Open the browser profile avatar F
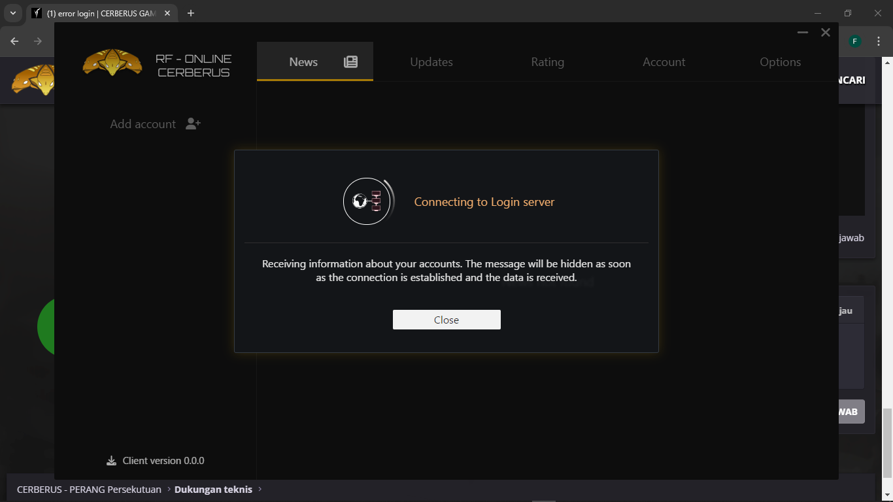 coord(855,41)
